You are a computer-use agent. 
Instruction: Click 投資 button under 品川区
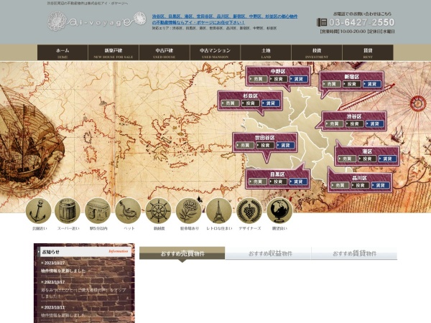[361, 185]
